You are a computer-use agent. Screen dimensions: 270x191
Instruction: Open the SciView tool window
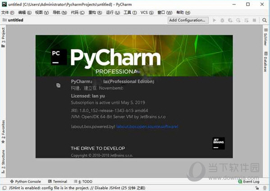[265, 37]
